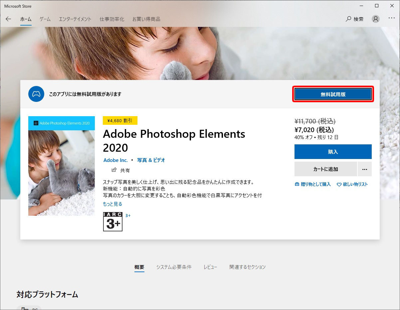Image resolution: width=400 pixels, height=310 pixels.
Task: Click the Adobe Photoshop Elements 2020 title
Action: [174, 141]
